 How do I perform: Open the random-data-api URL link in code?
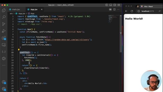67,40
